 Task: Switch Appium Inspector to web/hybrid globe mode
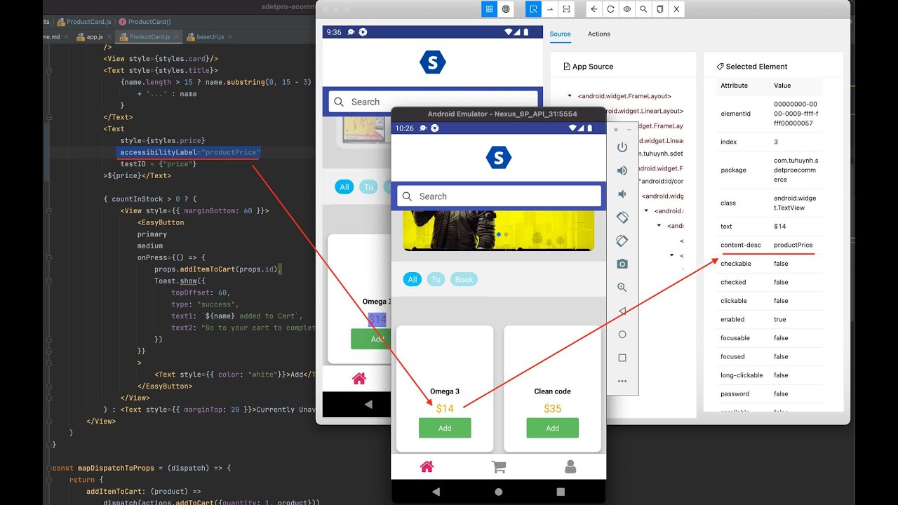click(x=506, y=9)
